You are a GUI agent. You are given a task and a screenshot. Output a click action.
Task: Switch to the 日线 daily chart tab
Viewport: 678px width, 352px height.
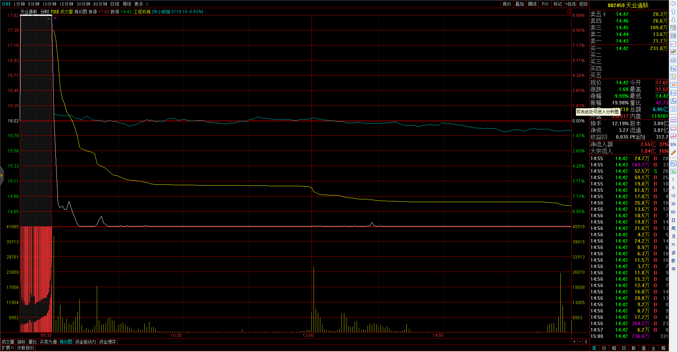click(x=115, y=4)
